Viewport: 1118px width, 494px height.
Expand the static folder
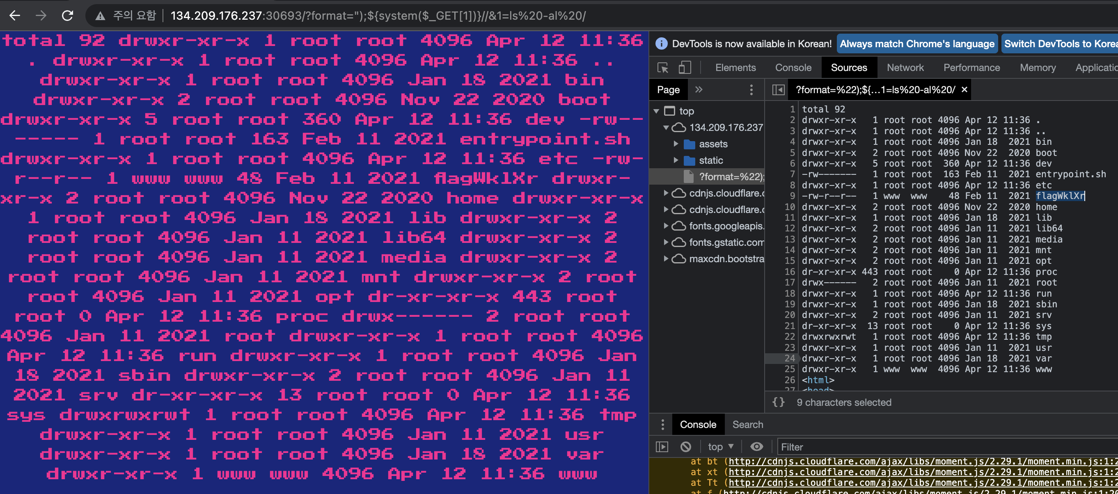coord(676,160)
